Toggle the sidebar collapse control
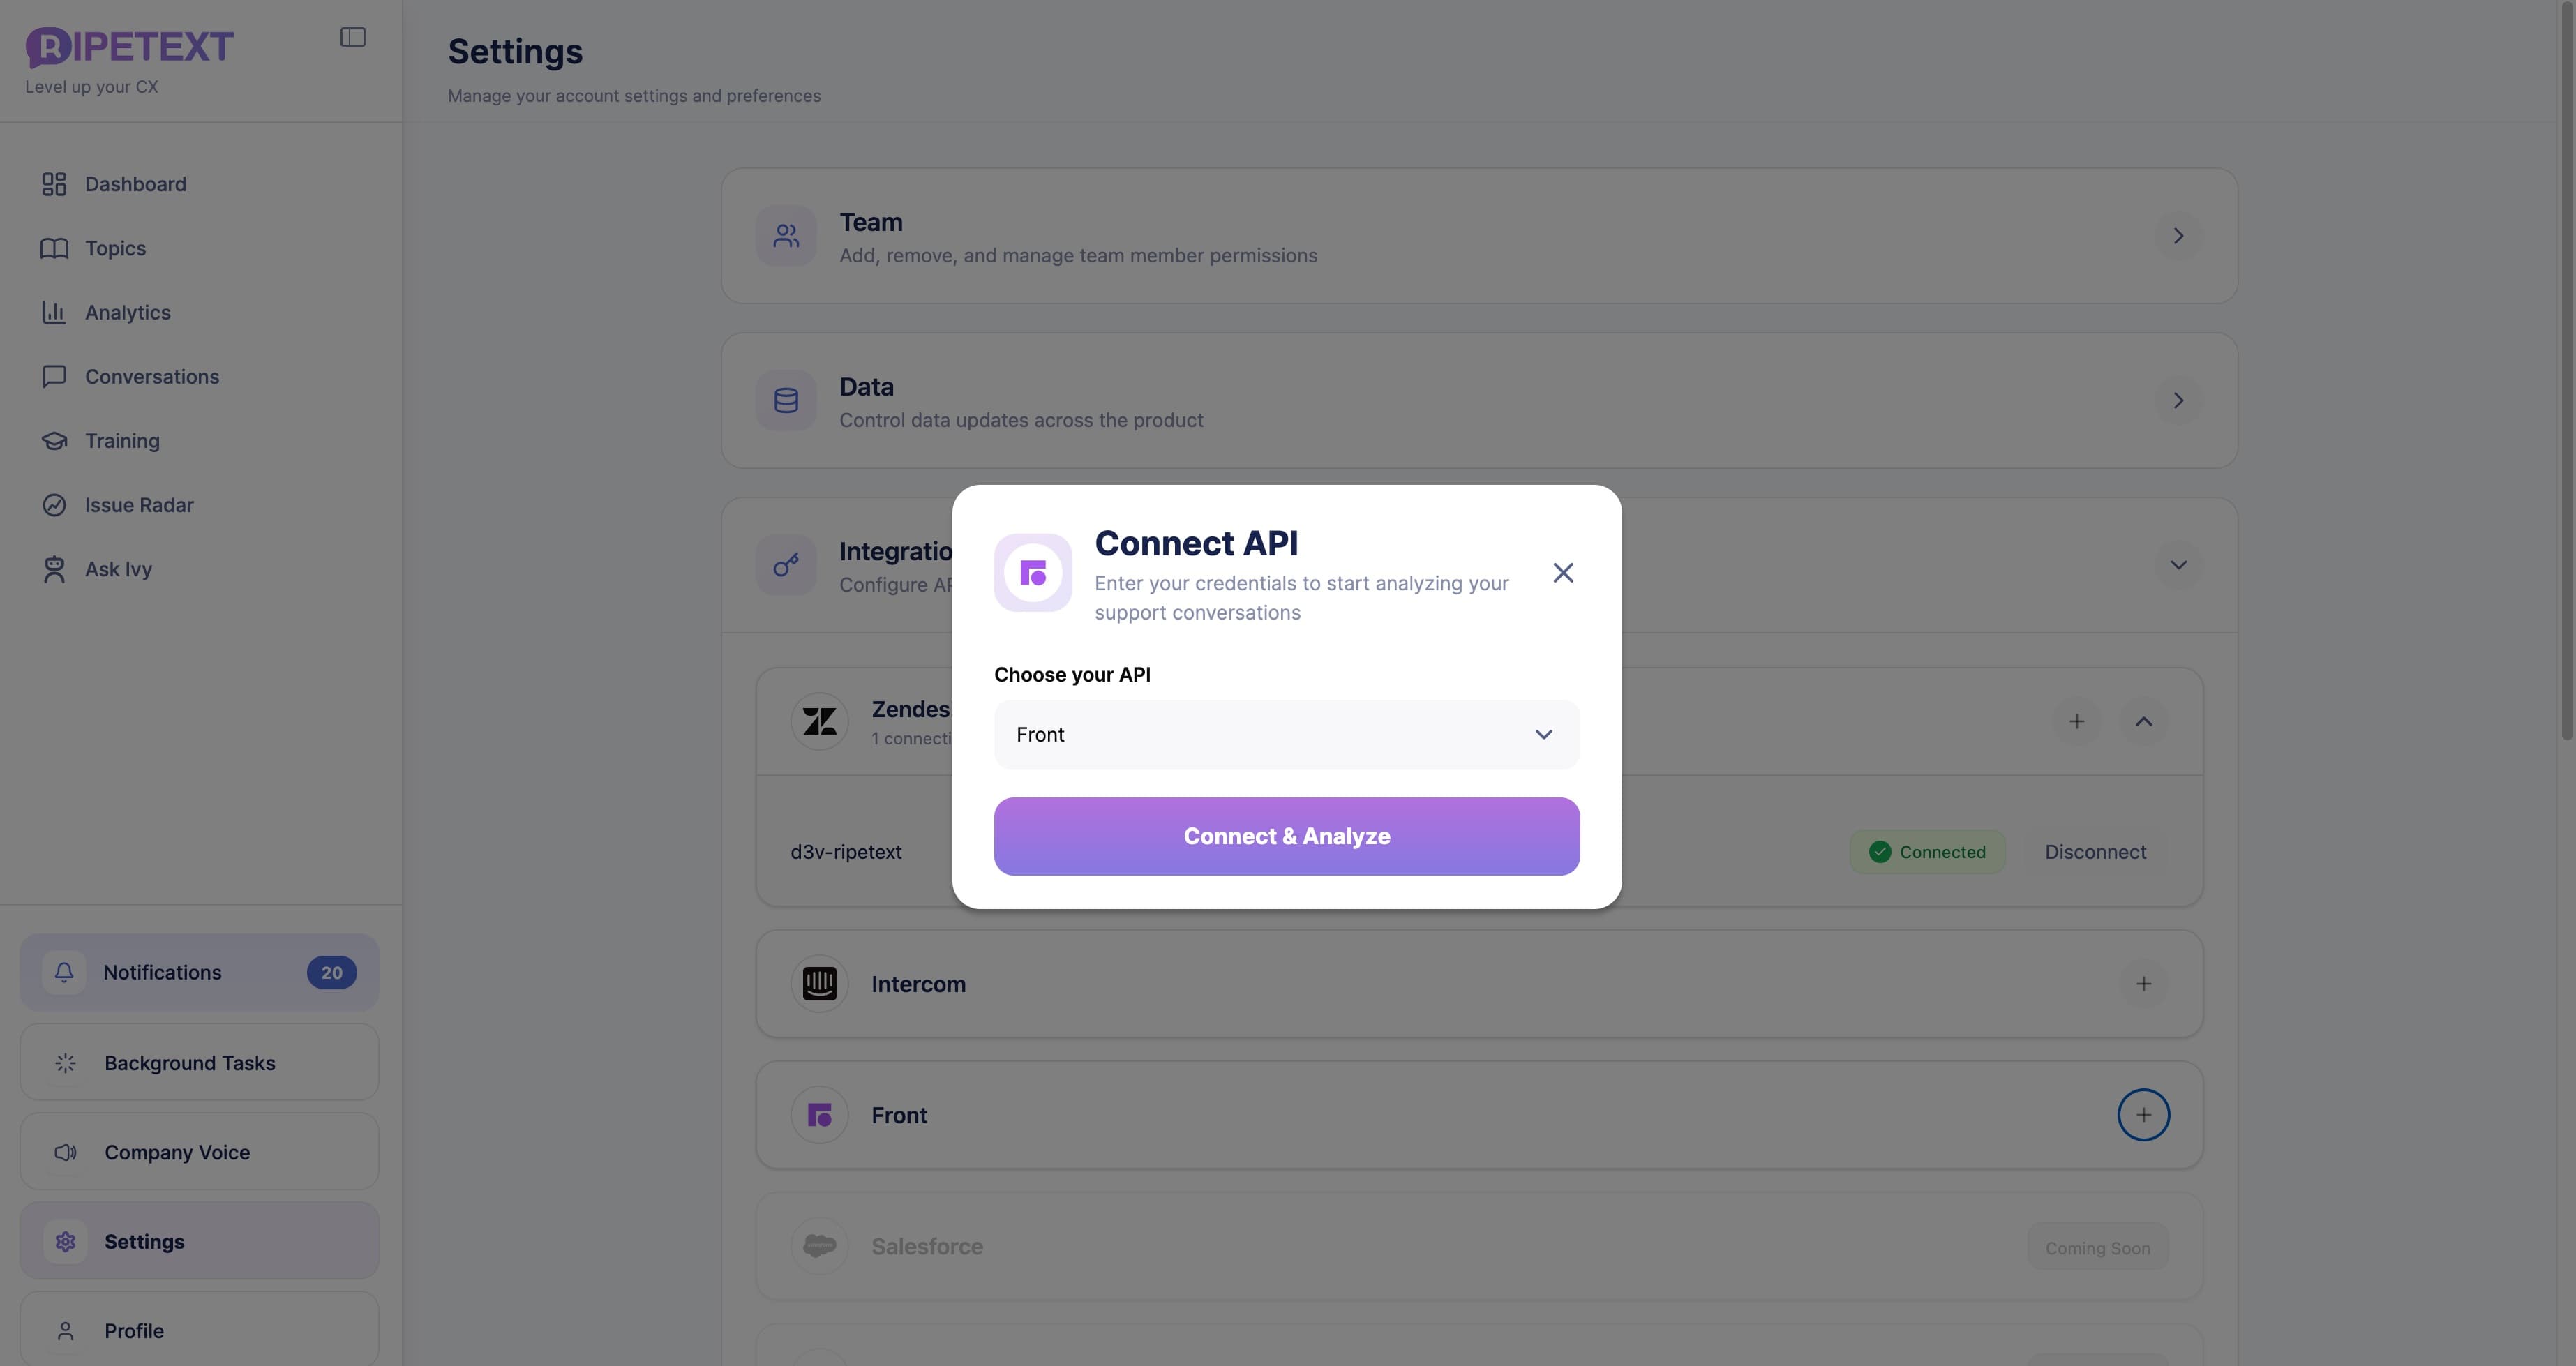Screen dimensions: 2576x1366 pos(352,36)
